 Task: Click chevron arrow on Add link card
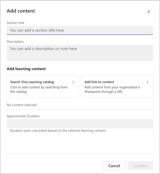pos(147,82)
